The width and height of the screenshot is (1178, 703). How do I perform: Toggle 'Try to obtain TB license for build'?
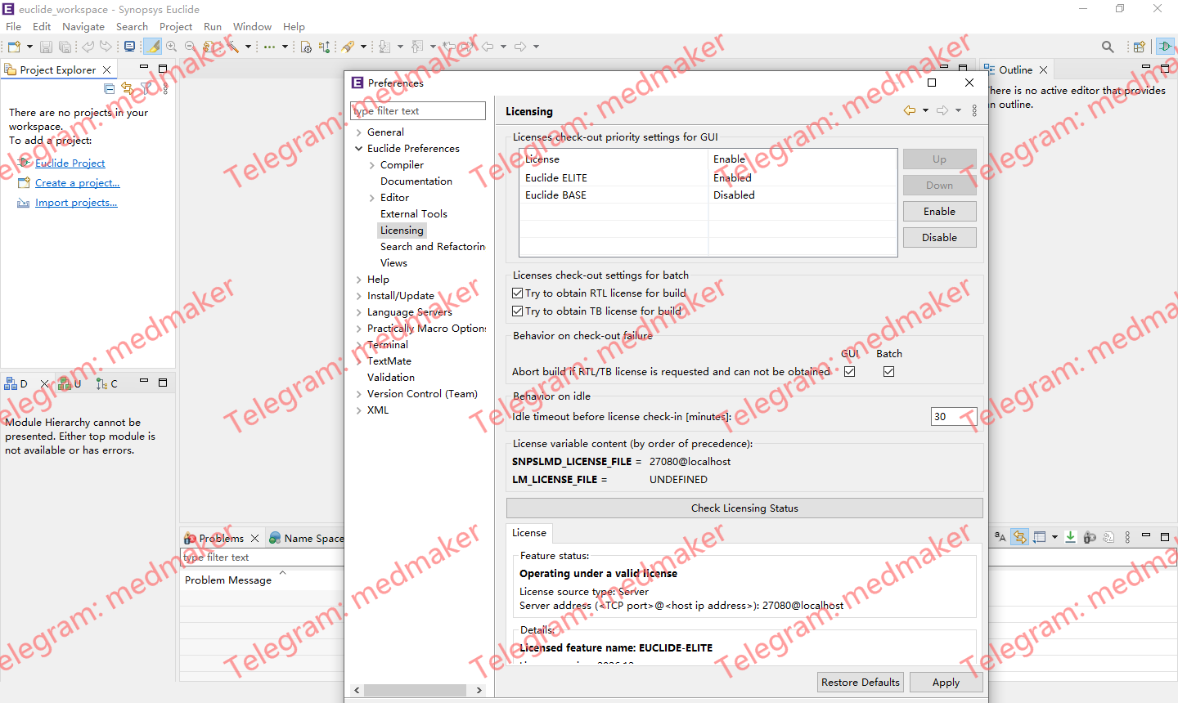pyautogui.click(x=517, y=311)
